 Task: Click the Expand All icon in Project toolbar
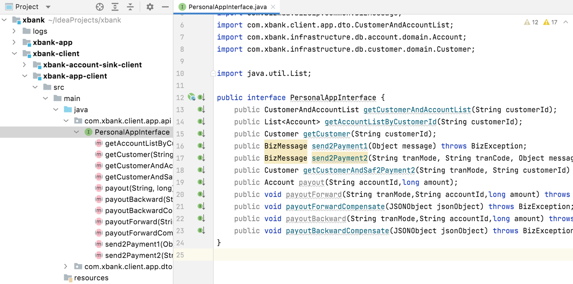click(115, 7)
